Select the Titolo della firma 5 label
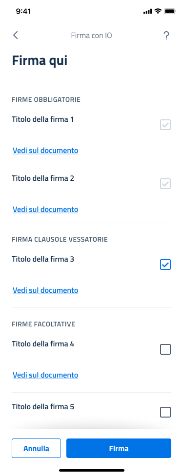183x476 pixels. (x=43, y=406)
